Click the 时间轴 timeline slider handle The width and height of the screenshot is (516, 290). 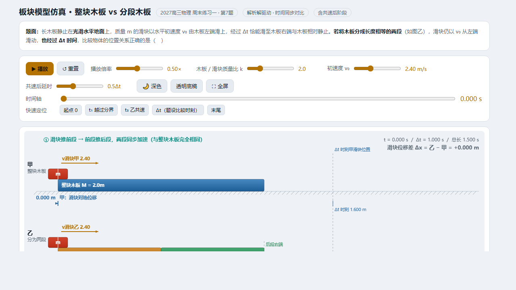[63, 99]
